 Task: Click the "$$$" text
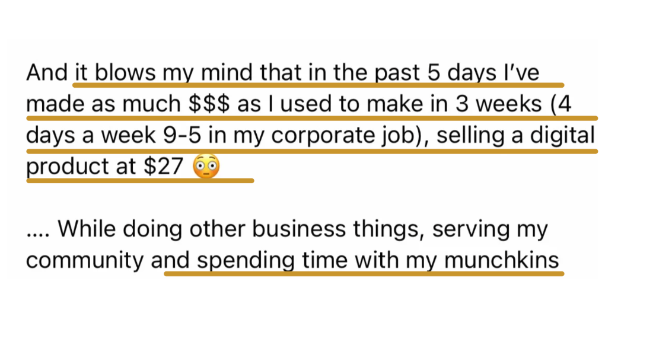pyautogui.click(x=209, y=104)
